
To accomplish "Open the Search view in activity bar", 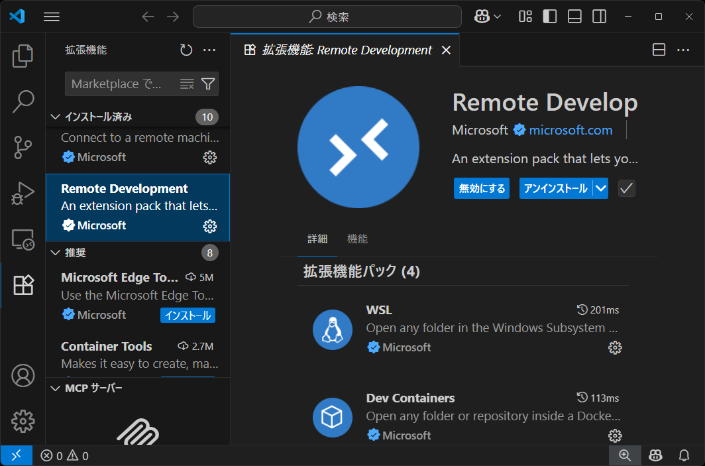I will pos(23,101).
